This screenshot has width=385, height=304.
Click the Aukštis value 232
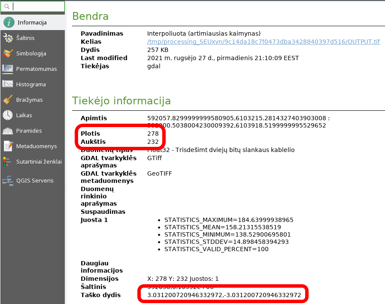(153, 142)
